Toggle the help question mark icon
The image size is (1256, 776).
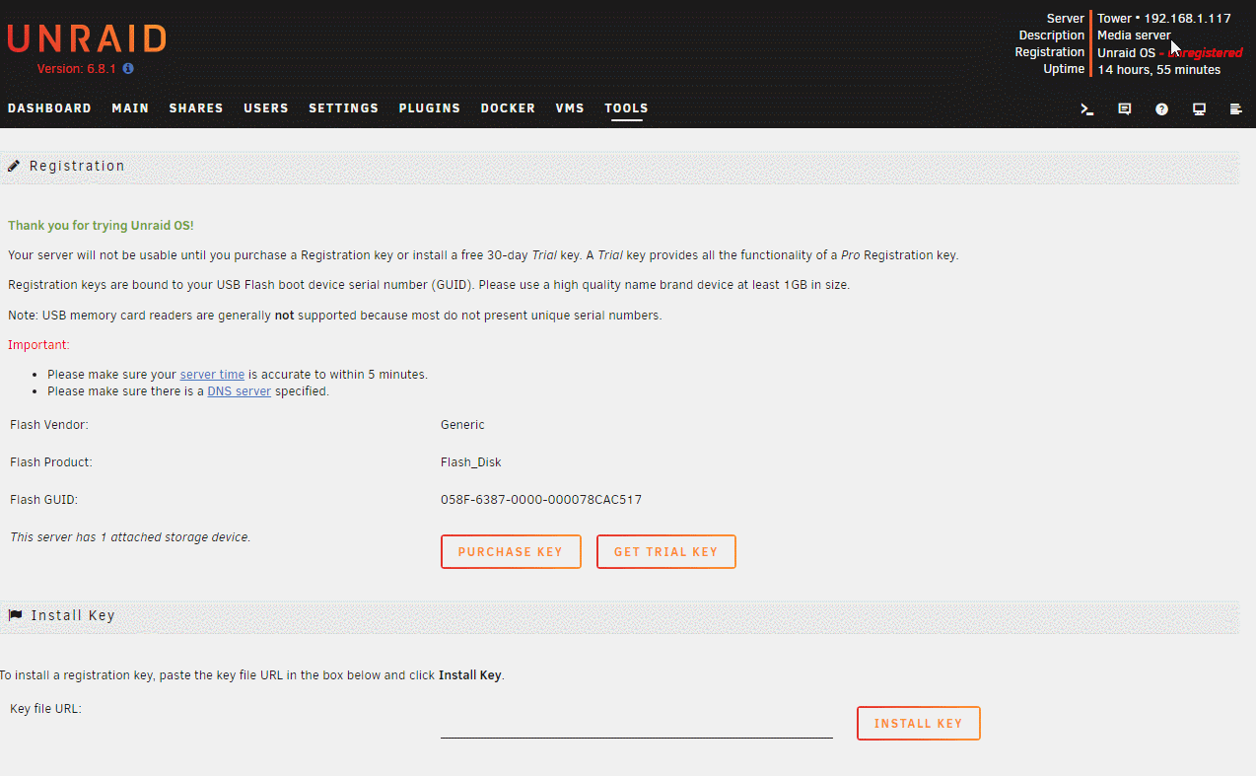pos(1162,109)
